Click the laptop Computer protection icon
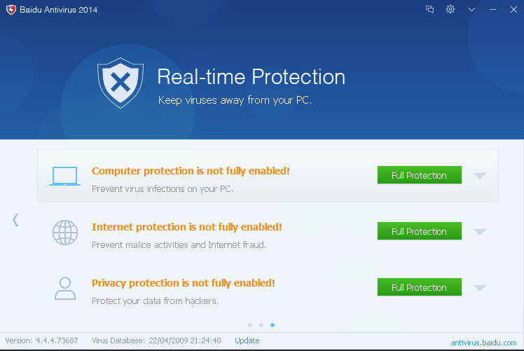The height and width of the screenshot is (351, 524). coord(65,176)
